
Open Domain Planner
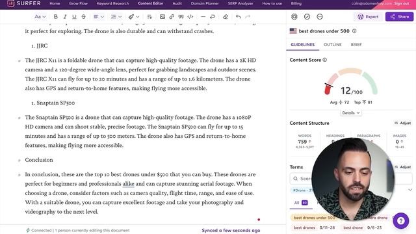pos(205,3)
